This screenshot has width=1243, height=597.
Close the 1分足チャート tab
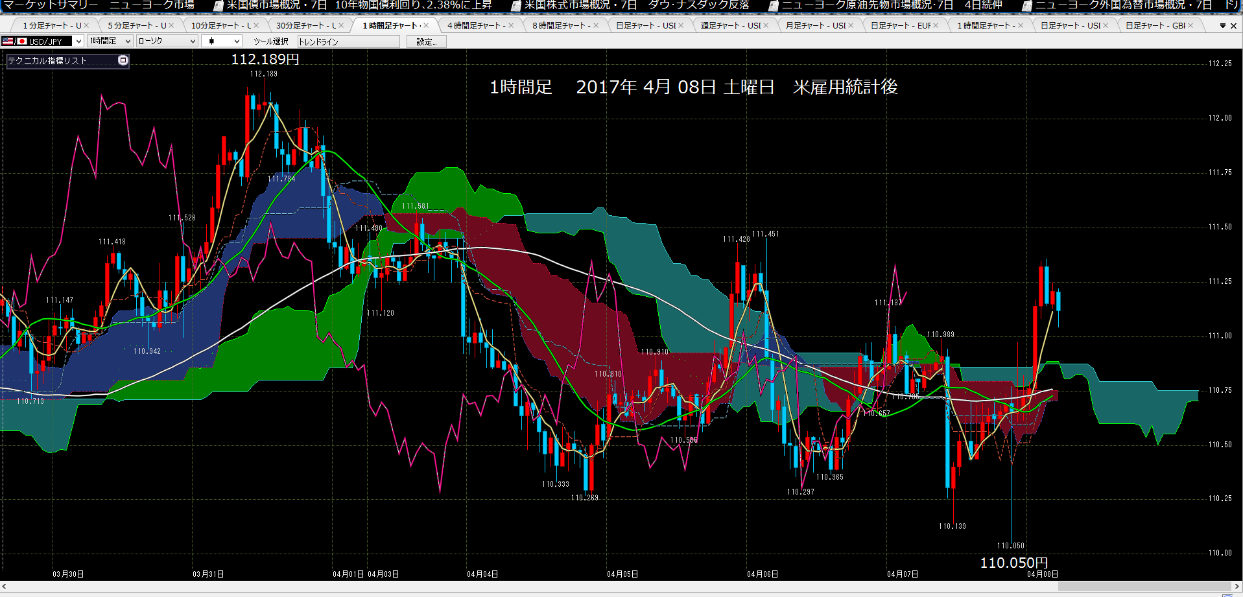click(86, 26)
